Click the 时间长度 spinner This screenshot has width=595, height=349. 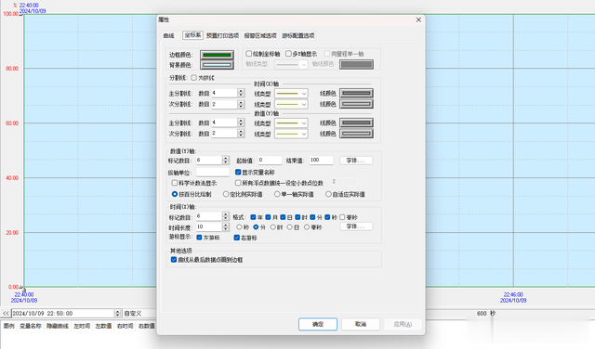(226, 227)
